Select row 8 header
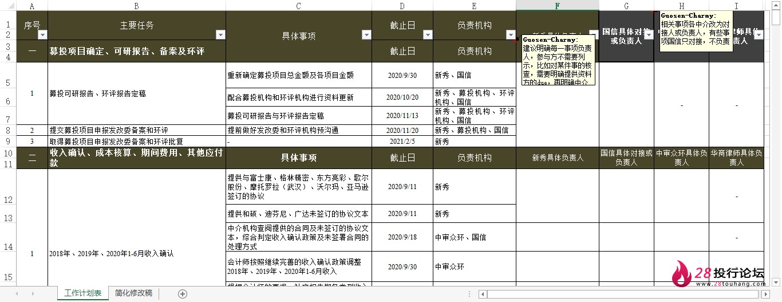Image resolution: width=782 pixels, height=302 pixels. 8,130
